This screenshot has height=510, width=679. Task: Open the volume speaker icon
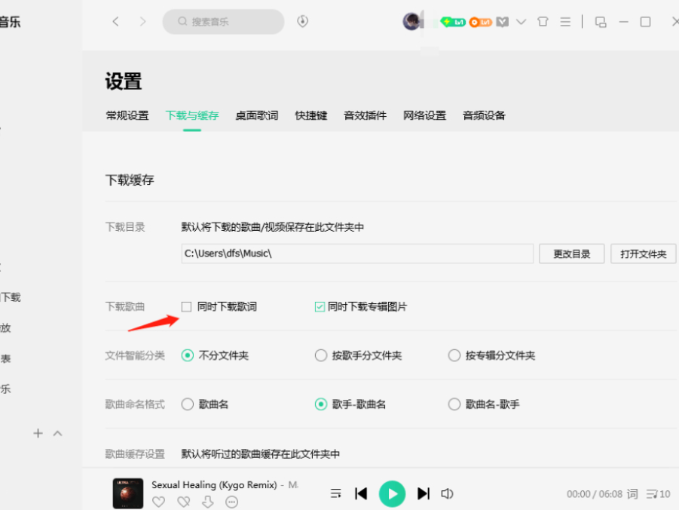click(x=447, y=493)
